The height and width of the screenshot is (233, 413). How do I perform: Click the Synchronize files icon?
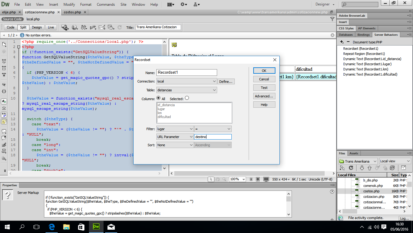tap(392, 168)
